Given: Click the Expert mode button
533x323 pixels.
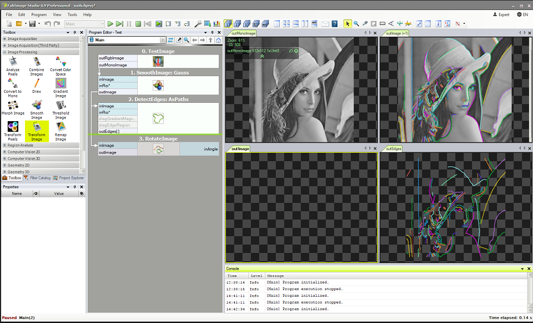Looking at the screenshot, I should coord(501,14).
